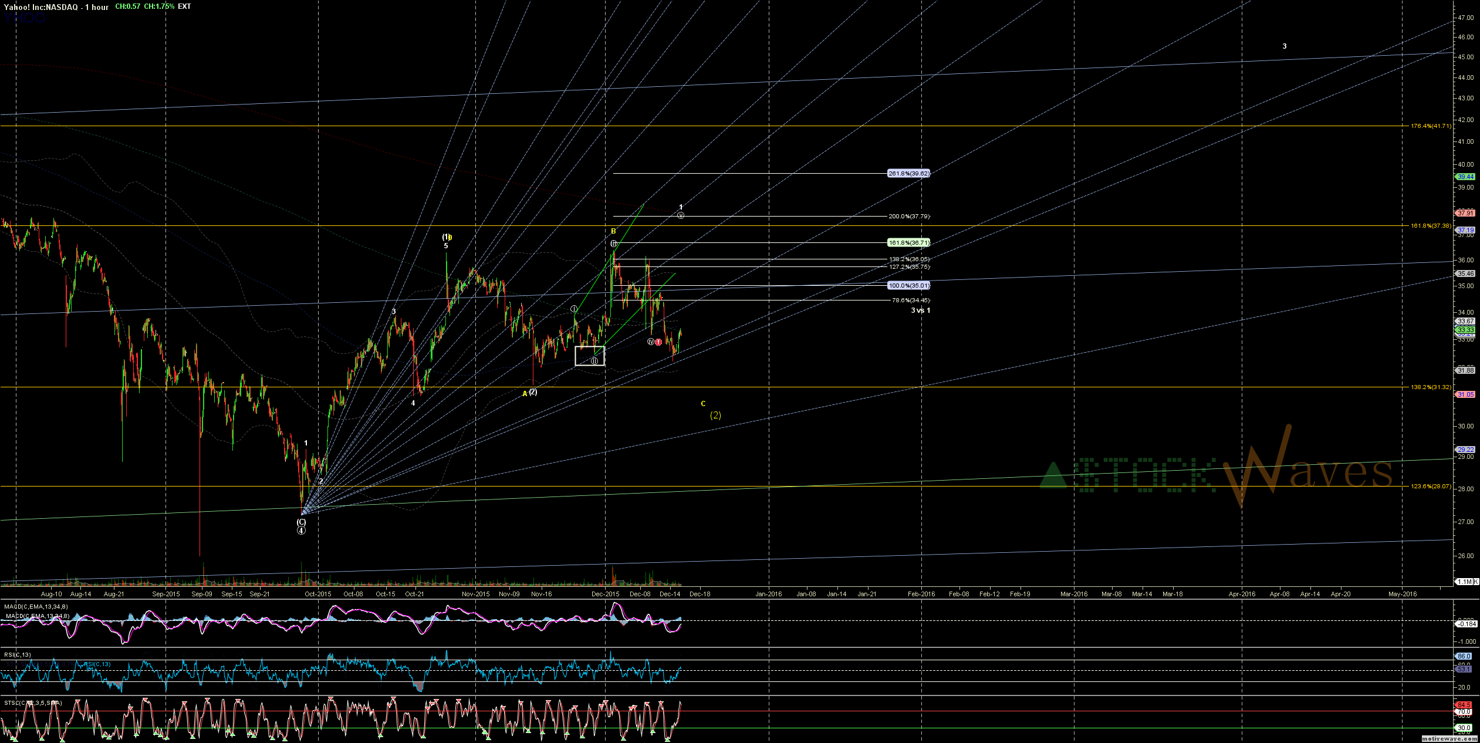Viewport: 1480px width, 743px height.
Task: Click the 176.4%(41.71) orange level label
Action: pos(1431,126)
